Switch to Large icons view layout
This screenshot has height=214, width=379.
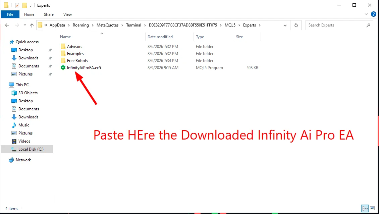coord(372,208)
